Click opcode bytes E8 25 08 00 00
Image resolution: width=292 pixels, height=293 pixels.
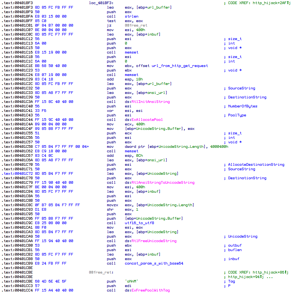tap(51, 223)
